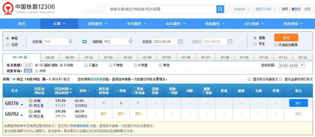Open the return date calendar icon
Viewport: 315px width, 137px height.
pyautogui.click(x=230, y=41)
